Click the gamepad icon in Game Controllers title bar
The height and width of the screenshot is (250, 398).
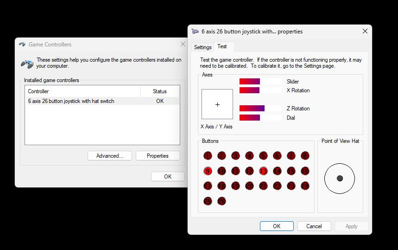tap(22, 44)
